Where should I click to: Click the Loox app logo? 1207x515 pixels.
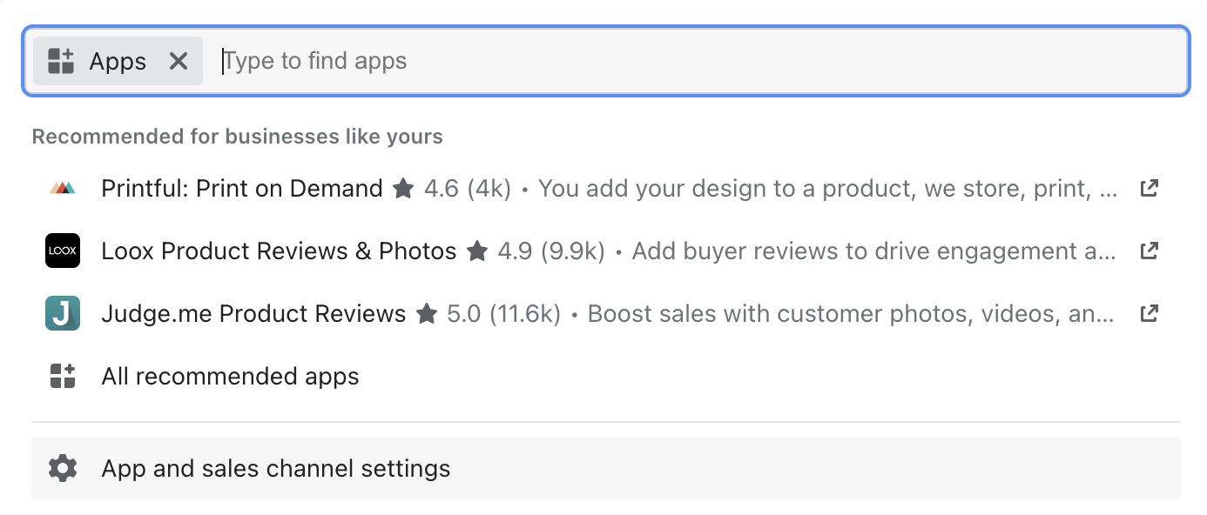(x=63, y=251)
